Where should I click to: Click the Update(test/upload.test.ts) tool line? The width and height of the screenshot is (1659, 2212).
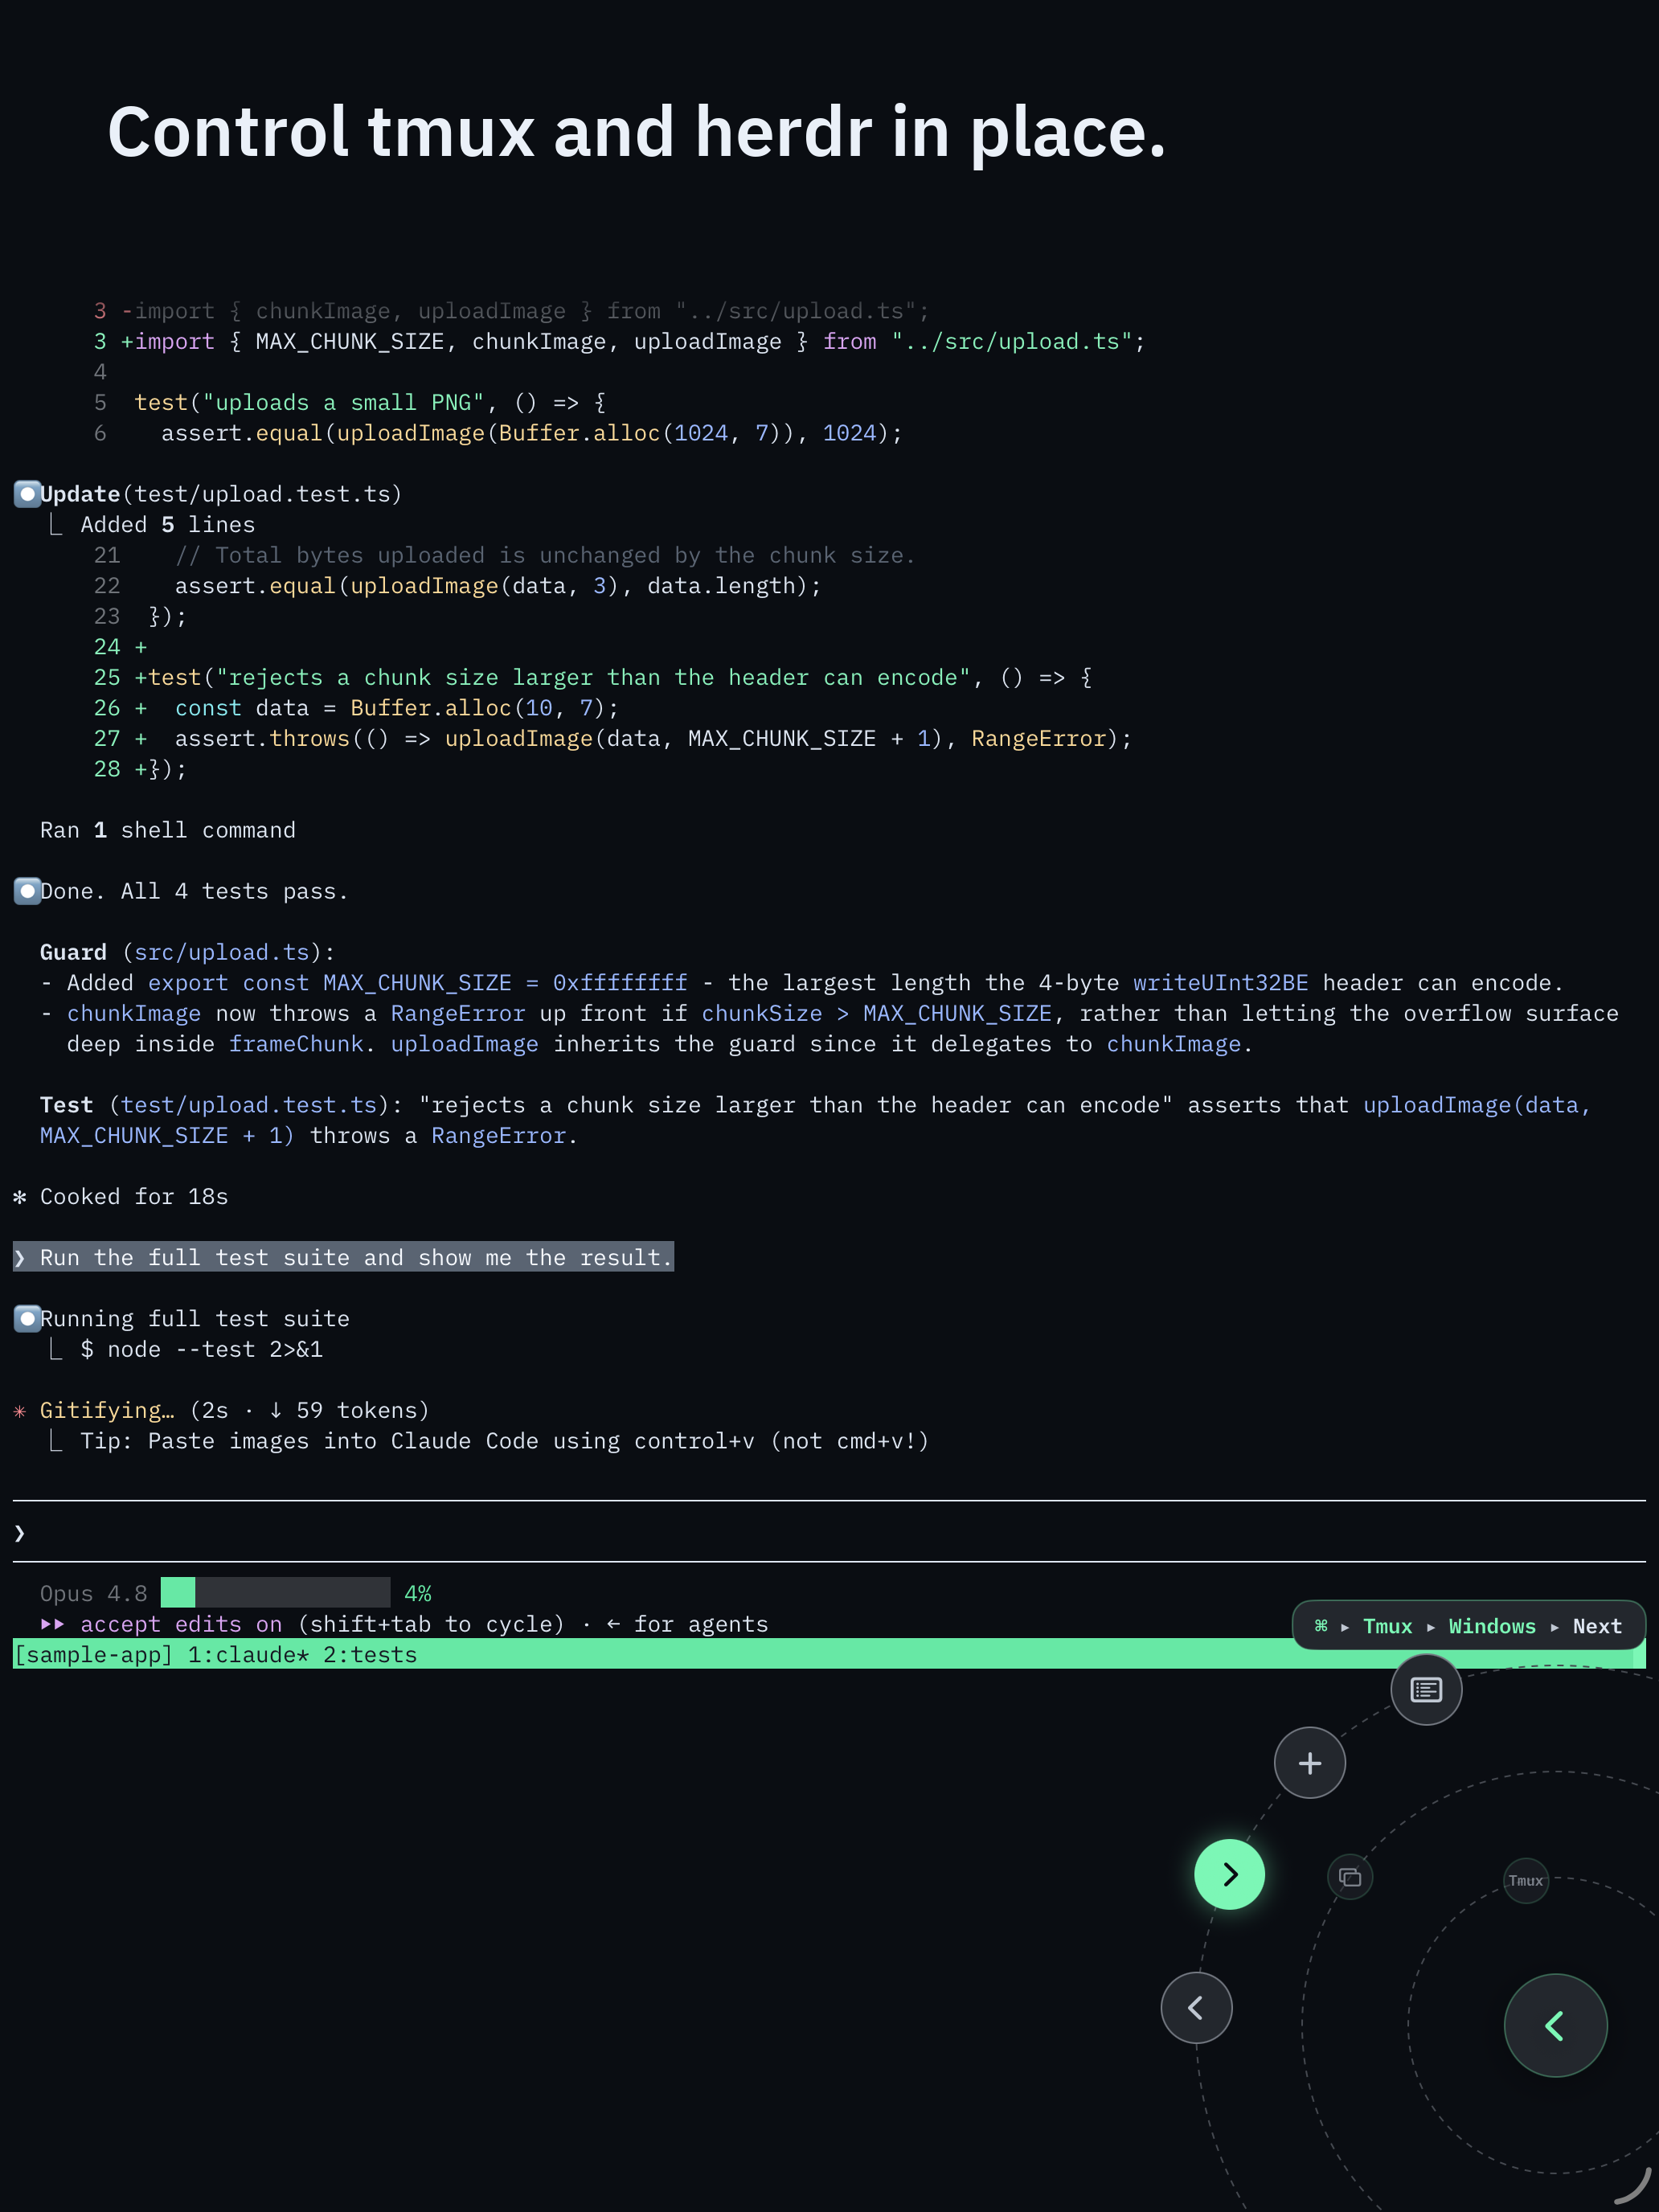tap(221, 494)
